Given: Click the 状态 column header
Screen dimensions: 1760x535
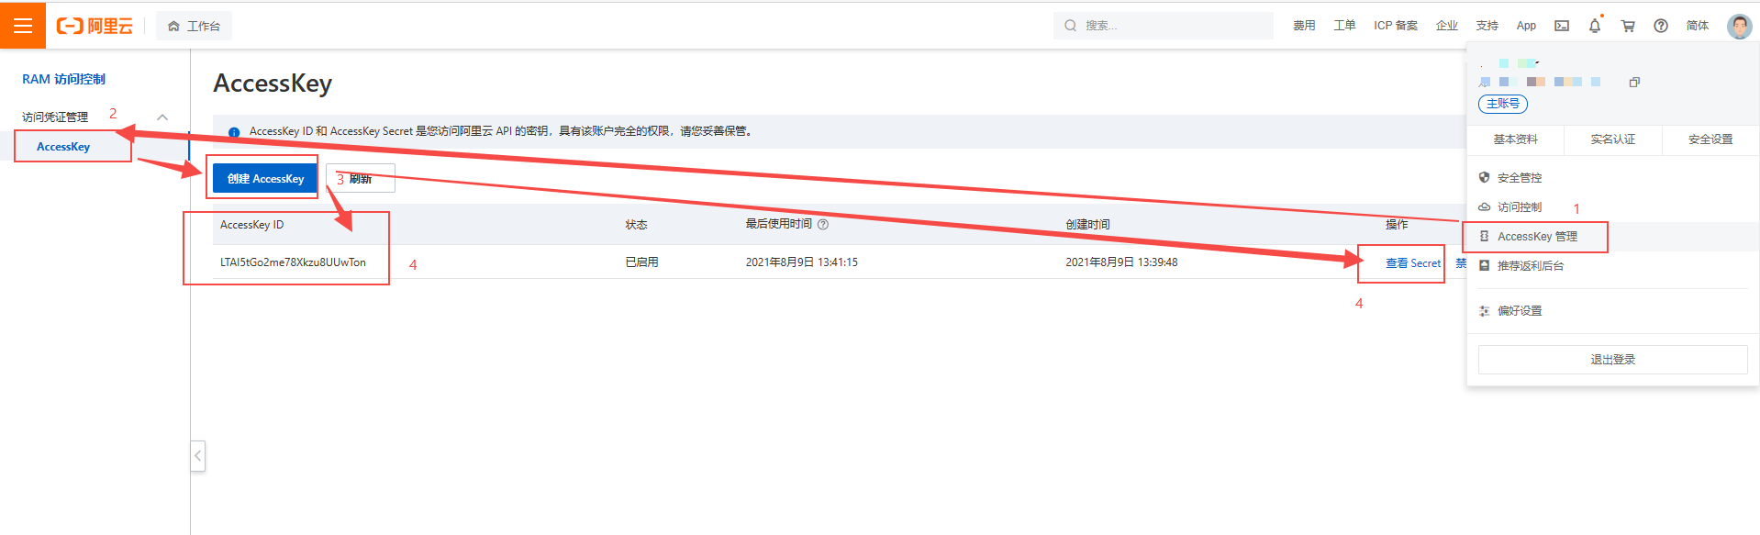Looking at the screenshot, I should [x=636, y=225].
